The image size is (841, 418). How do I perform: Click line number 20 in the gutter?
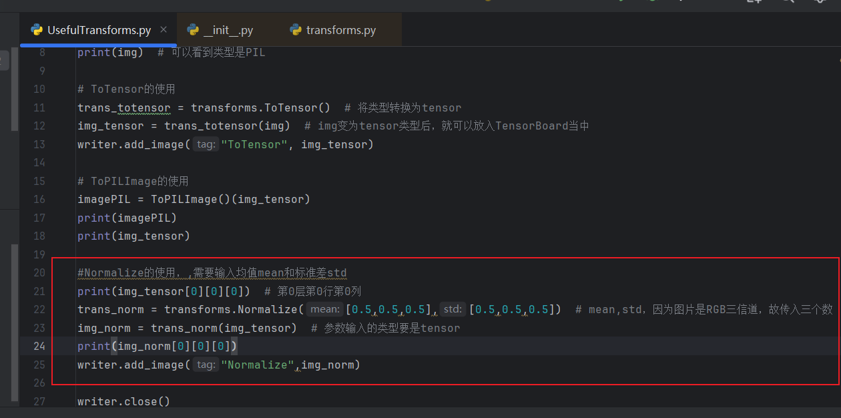coord(39,272)
